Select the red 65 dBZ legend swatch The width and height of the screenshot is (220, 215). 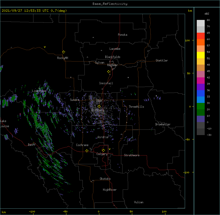(201, 36)
